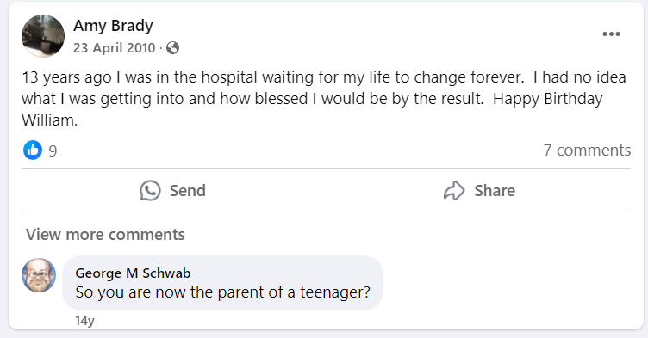Viewport: 648px width, 338px height.
Task: Open Amy Brady's profile picture
Action: click(43, 36)
